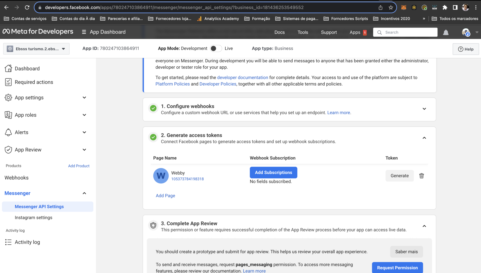
Task: Toggle App Mode from Development to Live
Action: coord(216,48)
